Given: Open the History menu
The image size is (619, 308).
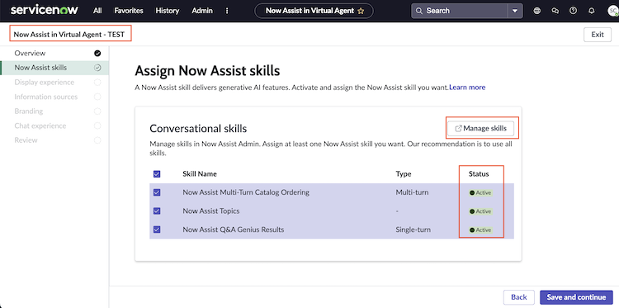Looking at the screenshot, I should 168,11.
